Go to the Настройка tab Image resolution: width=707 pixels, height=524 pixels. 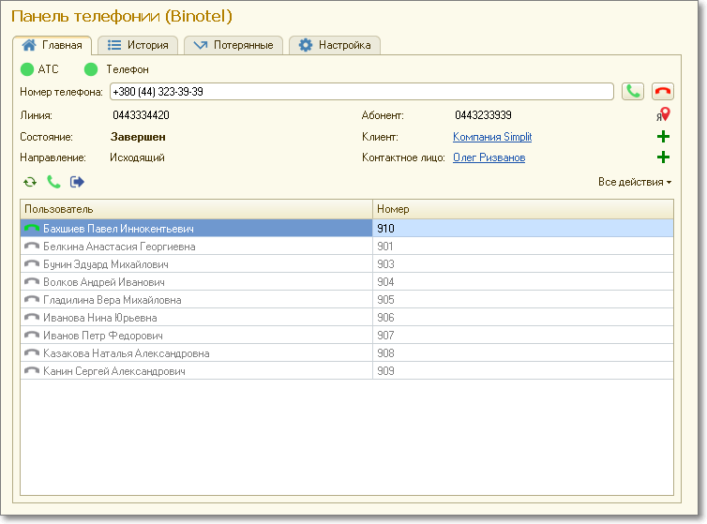coord(335,45)
